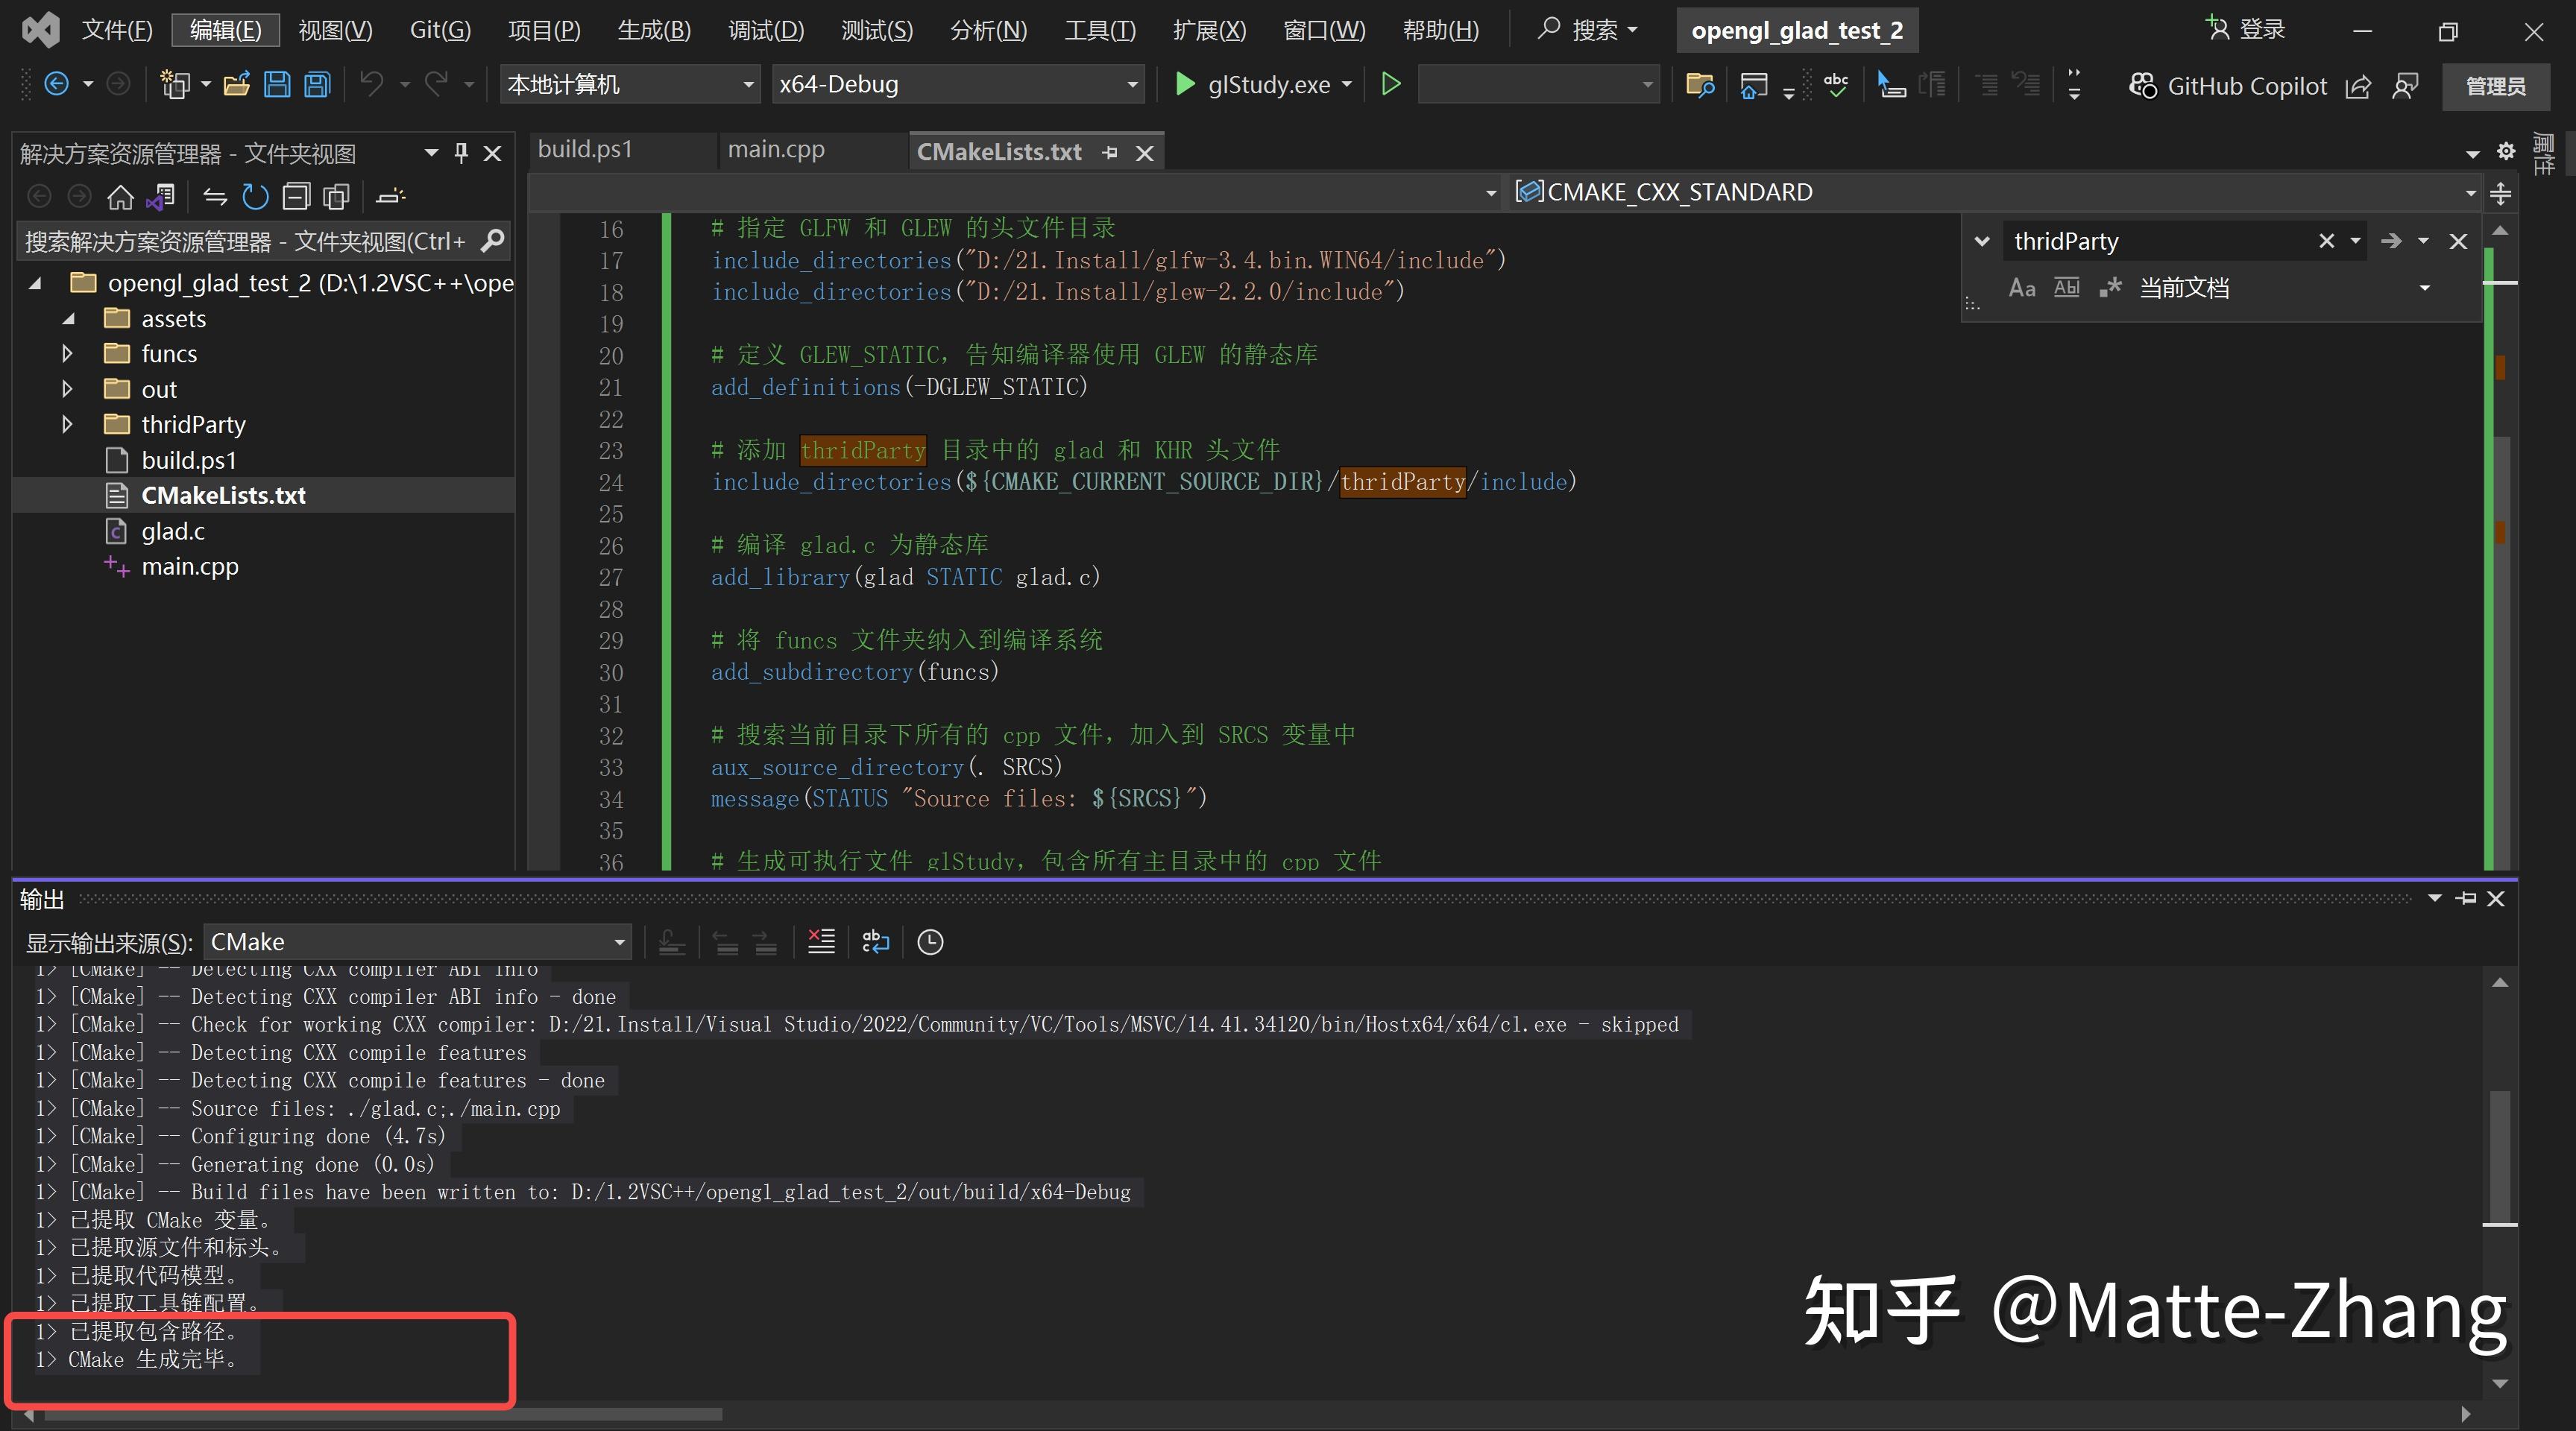Toggle whole word matching in search
2576x1431 pixels.
(x=2065, y=287)
